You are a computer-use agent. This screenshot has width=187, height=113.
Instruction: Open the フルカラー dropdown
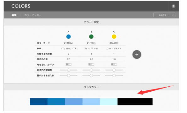tap(164, 15)
